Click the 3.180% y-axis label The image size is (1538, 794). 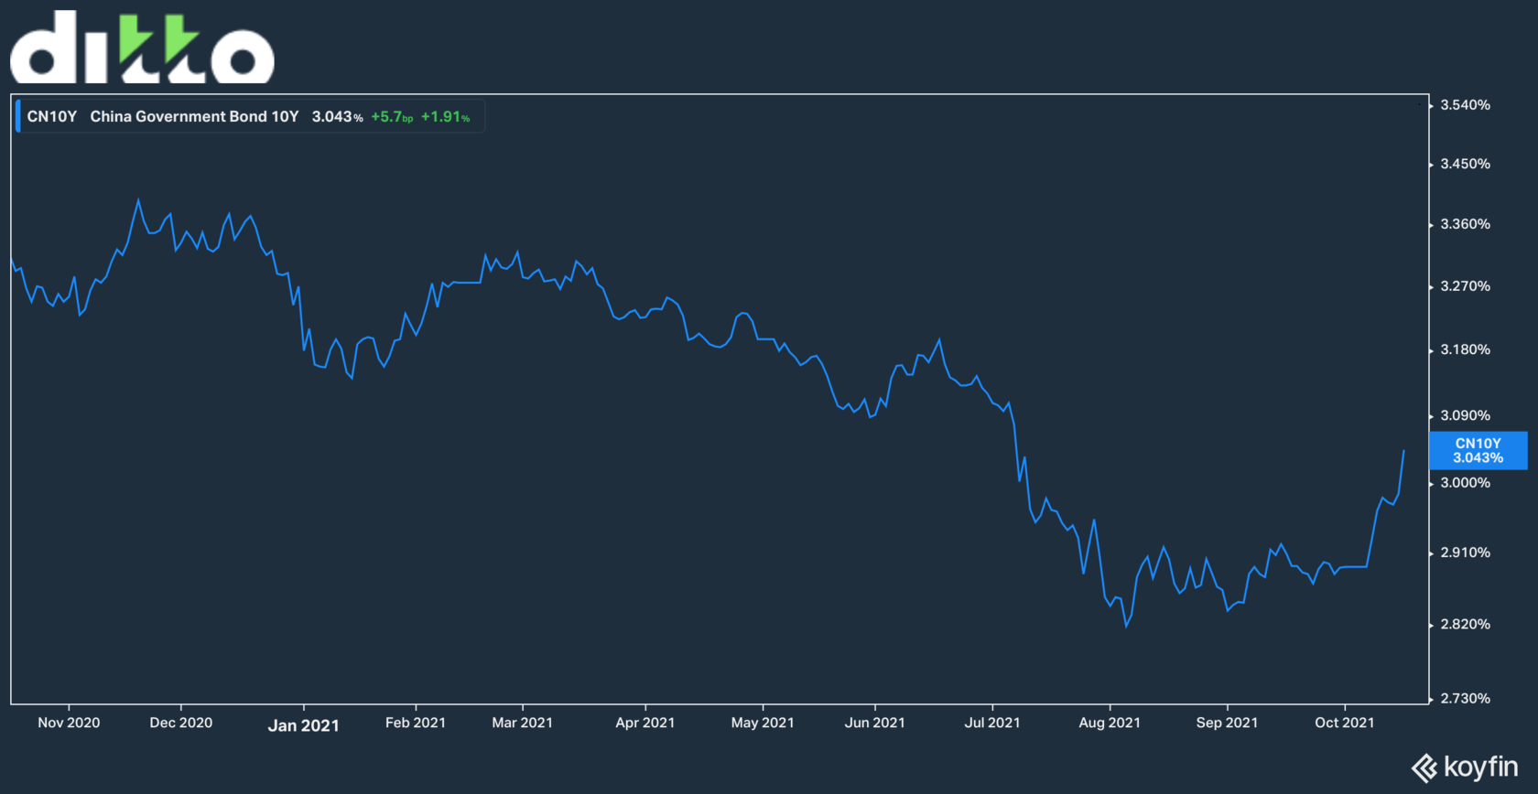[x=1465, y=349]
